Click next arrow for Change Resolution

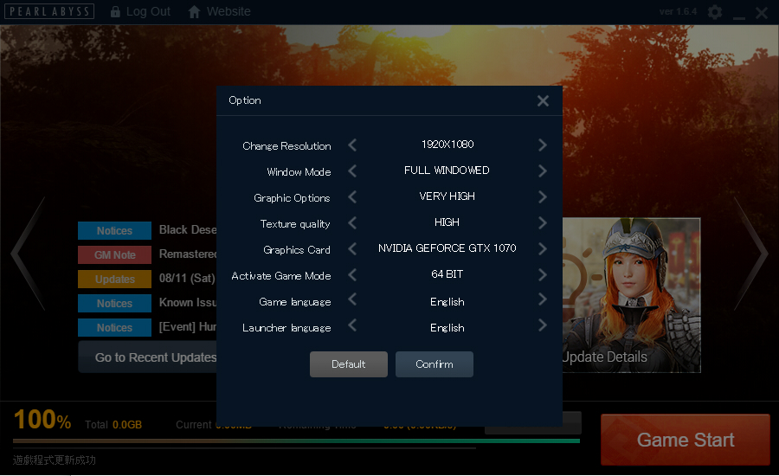pyautogui.click(x=542, y=145)
